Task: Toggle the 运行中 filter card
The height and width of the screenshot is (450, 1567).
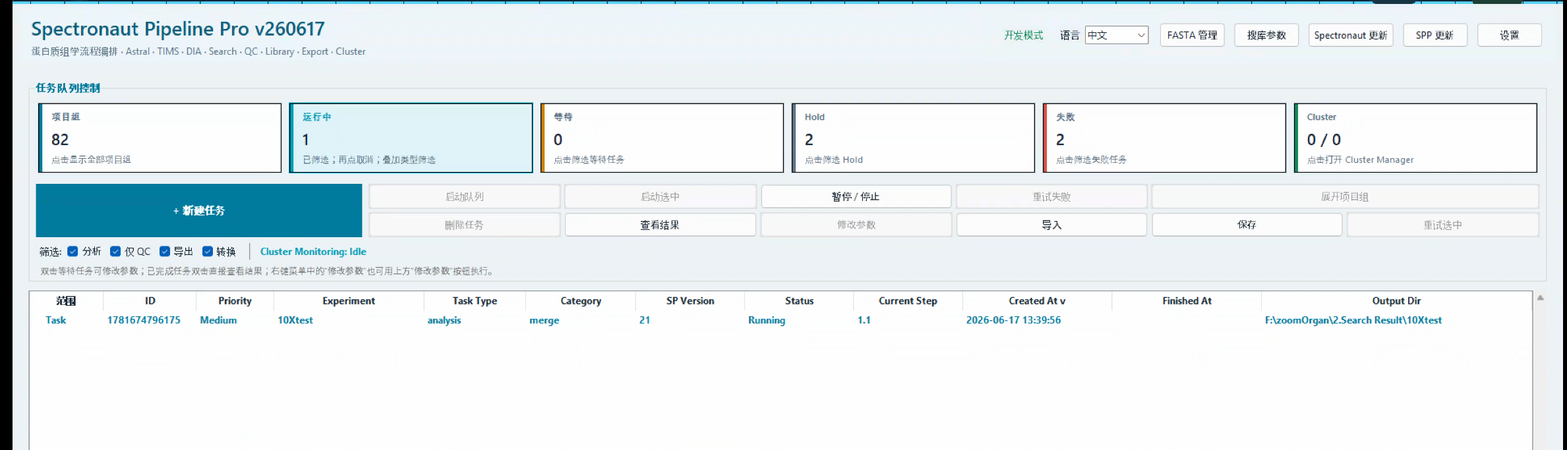Action: click(x=411, y=138)
